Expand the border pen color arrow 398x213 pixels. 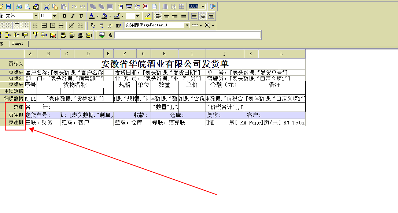coord(123,16)
